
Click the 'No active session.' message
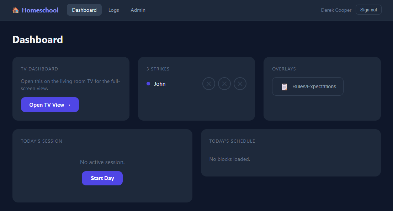pyautogui.click(x=102, y=162)
